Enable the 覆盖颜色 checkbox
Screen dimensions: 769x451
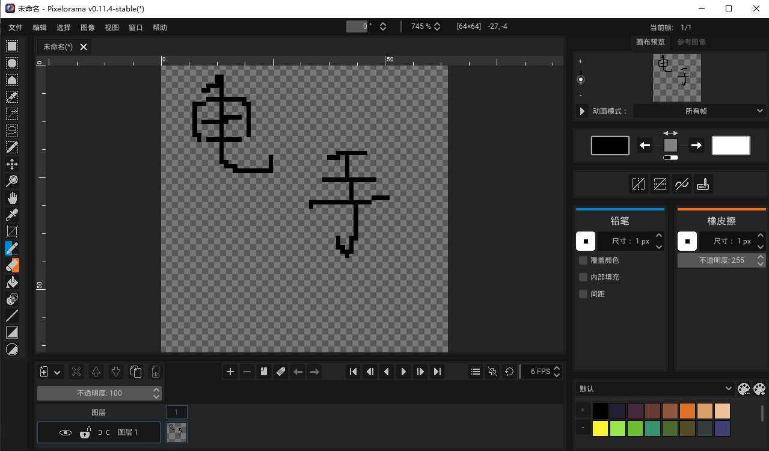tap(583, 260)
